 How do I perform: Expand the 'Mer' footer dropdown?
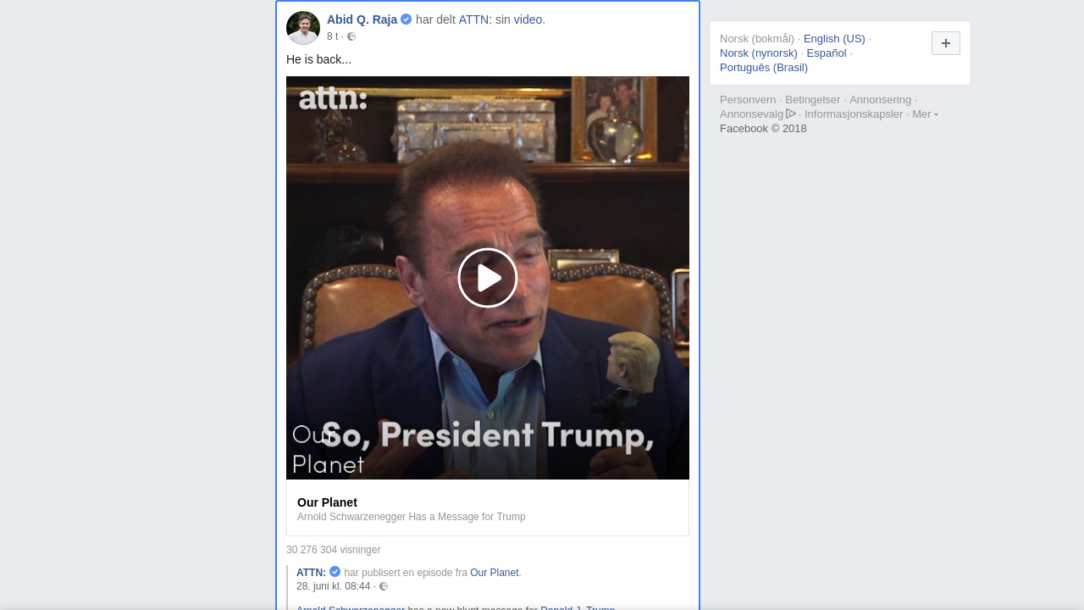point(925,114)
